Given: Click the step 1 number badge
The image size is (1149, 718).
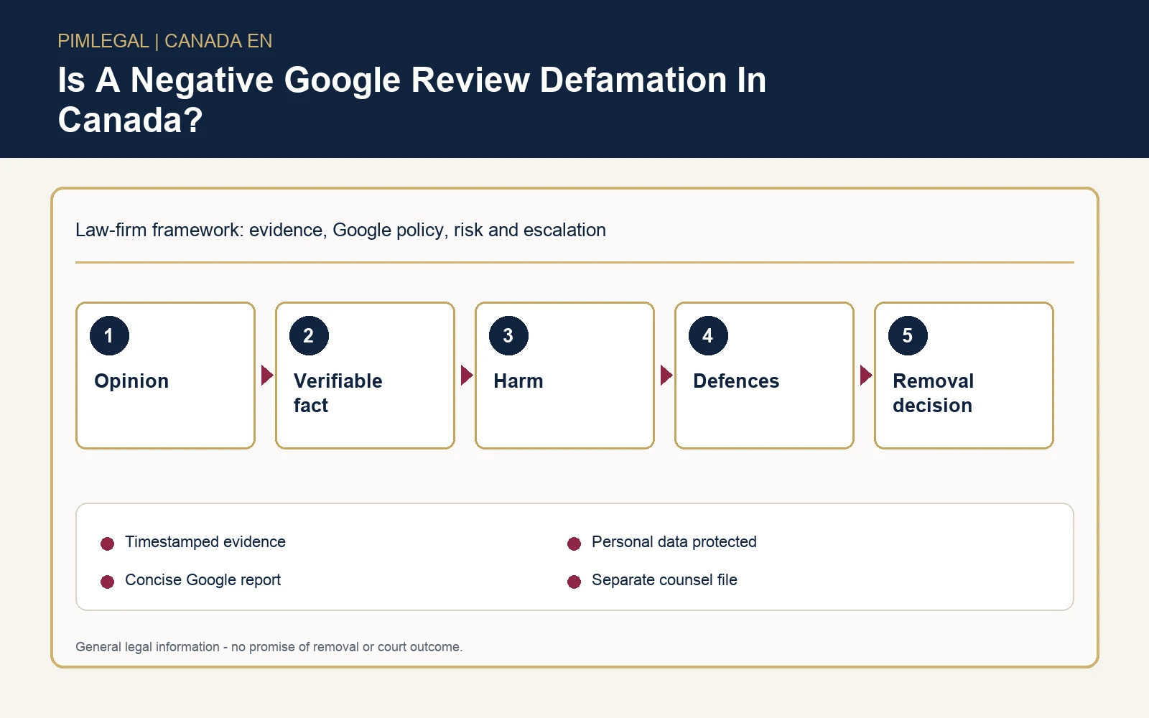Looking at the screenshot, I should 109,335.
